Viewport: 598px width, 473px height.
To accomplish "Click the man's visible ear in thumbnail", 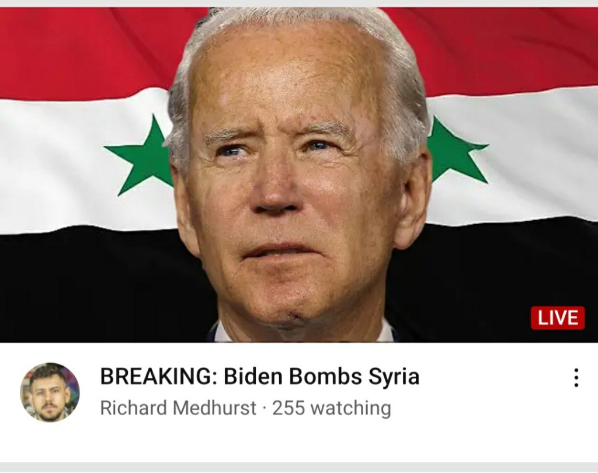I will (412, 199).
